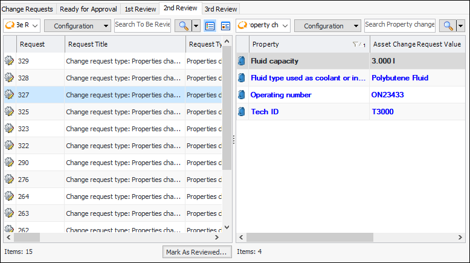Focus the Search Property change input field
Viewport: 470px width, 263px height.
coord(400,25)
